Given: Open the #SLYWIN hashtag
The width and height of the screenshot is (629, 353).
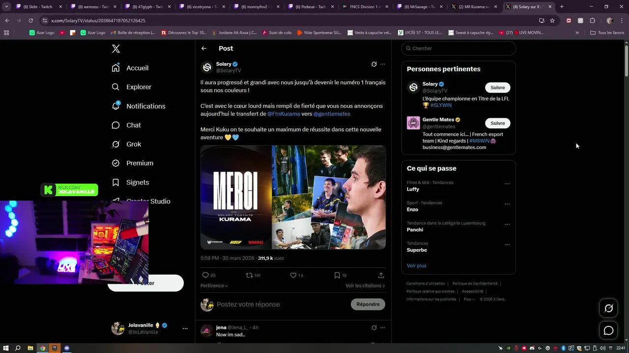Looking at the screenshot, I should 441,105.
